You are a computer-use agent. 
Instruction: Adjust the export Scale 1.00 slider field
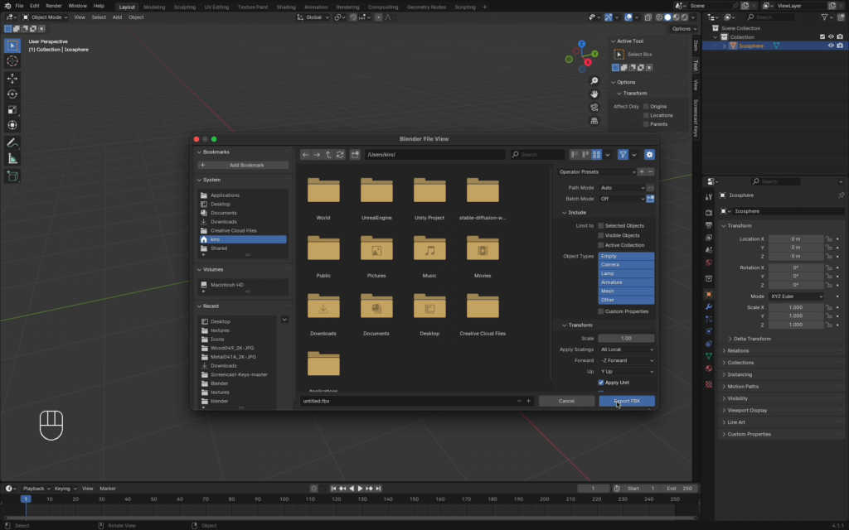point(626,339)
